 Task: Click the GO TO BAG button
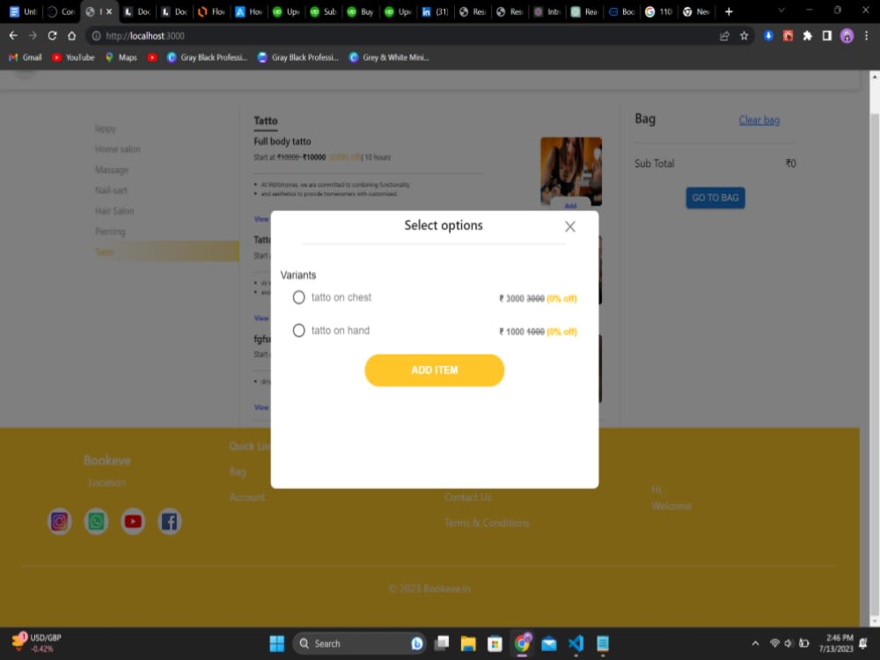tap(715, 197)
